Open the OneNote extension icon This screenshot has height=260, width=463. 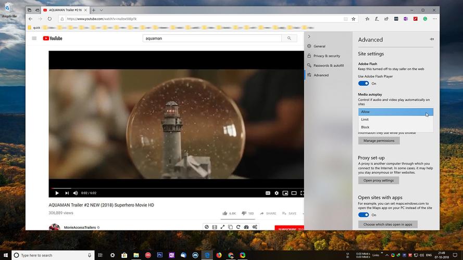coord(406,19)
